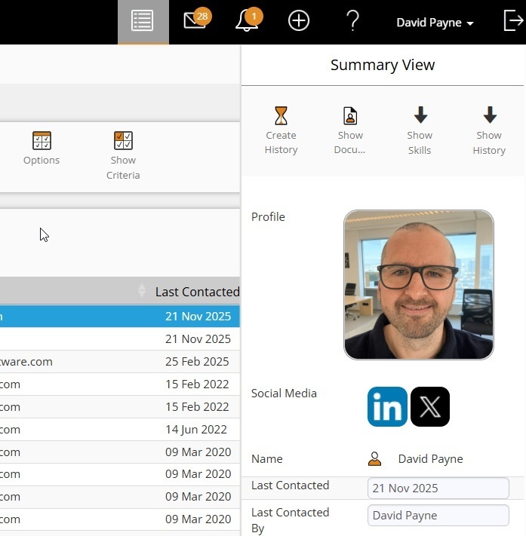Open the notifications bell icon
This screenshot has height=536, width=526.
pyautogui.click(x=247, y=21)
